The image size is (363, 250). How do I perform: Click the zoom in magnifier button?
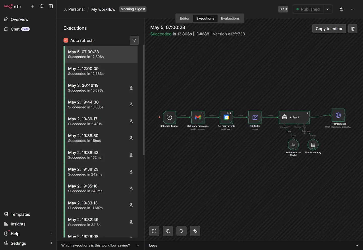168,231
